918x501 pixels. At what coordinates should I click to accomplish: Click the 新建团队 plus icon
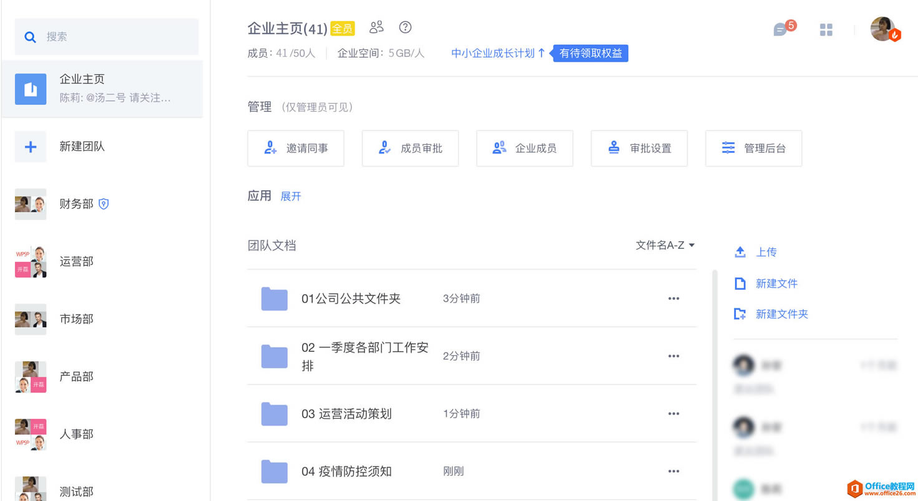pyautogui.click(x=31, y=147)
